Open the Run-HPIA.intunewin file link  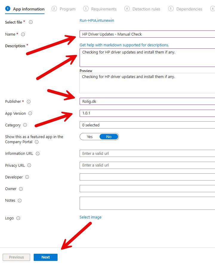[97, 21]
